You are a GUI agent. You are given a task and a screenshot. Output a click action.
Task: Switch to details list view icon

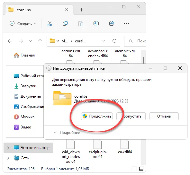point(134,169)
